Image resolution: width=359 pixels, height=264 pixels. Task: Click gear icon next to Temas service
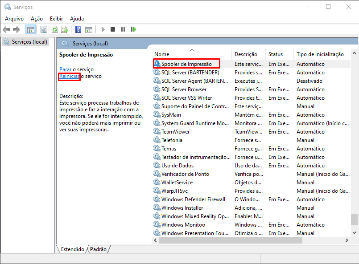157,149
